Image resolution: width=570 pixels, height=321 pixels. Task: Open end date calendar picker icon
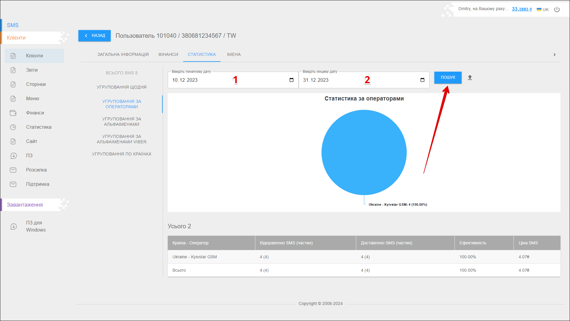tap(422, 80)
